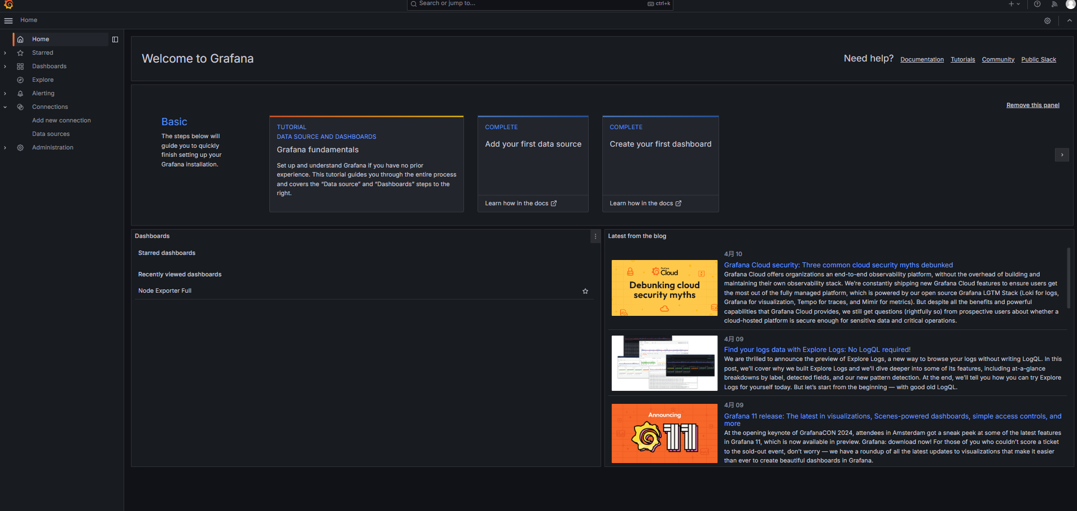Collapse the top search bar chevron

tap(1069, 21)
